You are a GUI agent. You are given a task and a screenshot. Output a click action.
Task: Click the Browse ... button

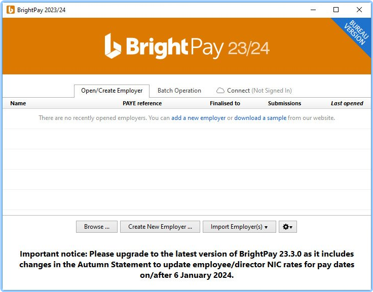(x=97, y=227)
